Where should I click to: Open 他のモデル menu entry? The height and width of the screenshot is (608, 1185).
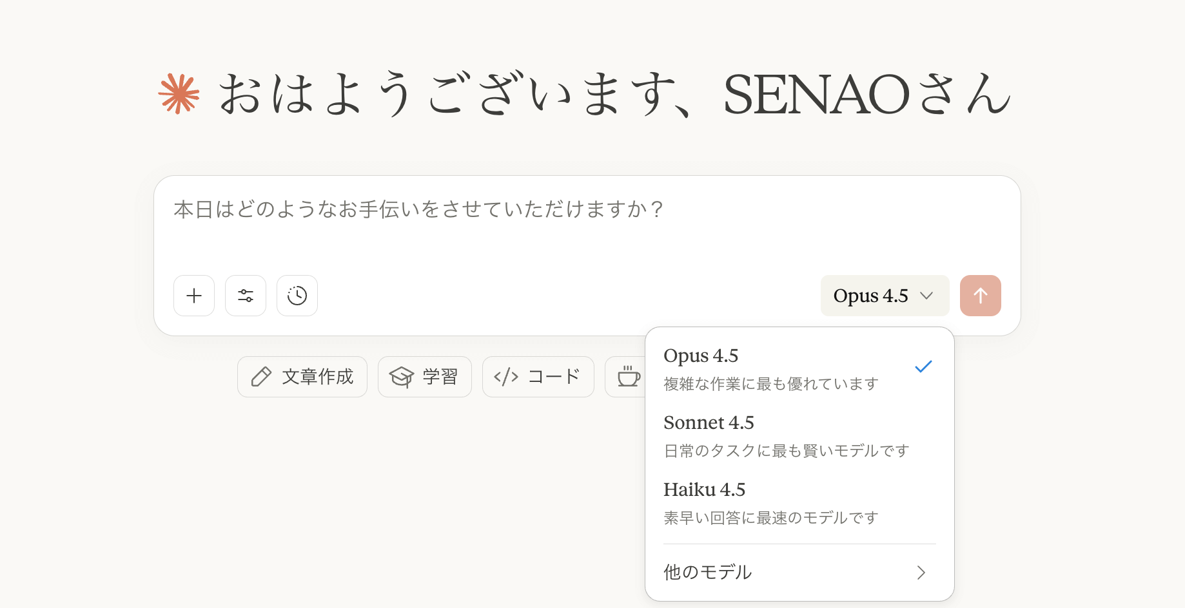click(x=708, y=573)
